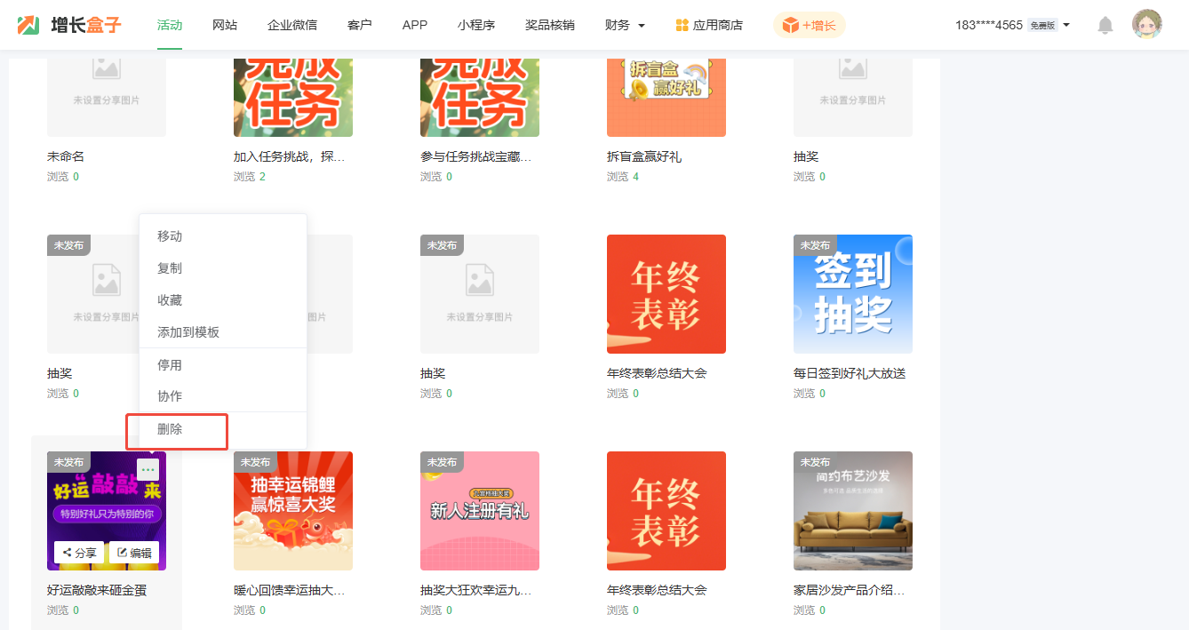The image size is (1189, 630).
Task: Switch to the 活动 tab
Action: [x=170, y=25]
